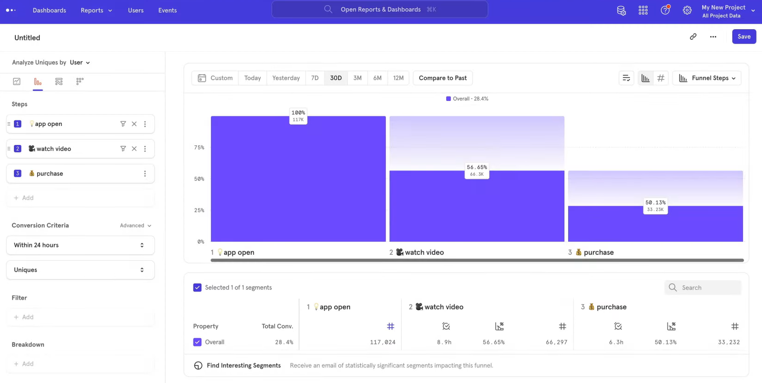The height and width of the screenshot is (383, 762).
Task: Open the Within 24 hours dropdown
Action: coord(80,245)
